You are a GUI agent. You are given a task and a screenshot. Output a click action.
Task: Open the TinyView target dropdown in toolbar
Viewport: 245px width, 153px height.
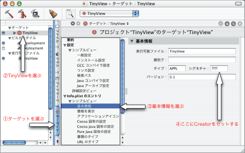pyautogui.click(x=109, y=14)
